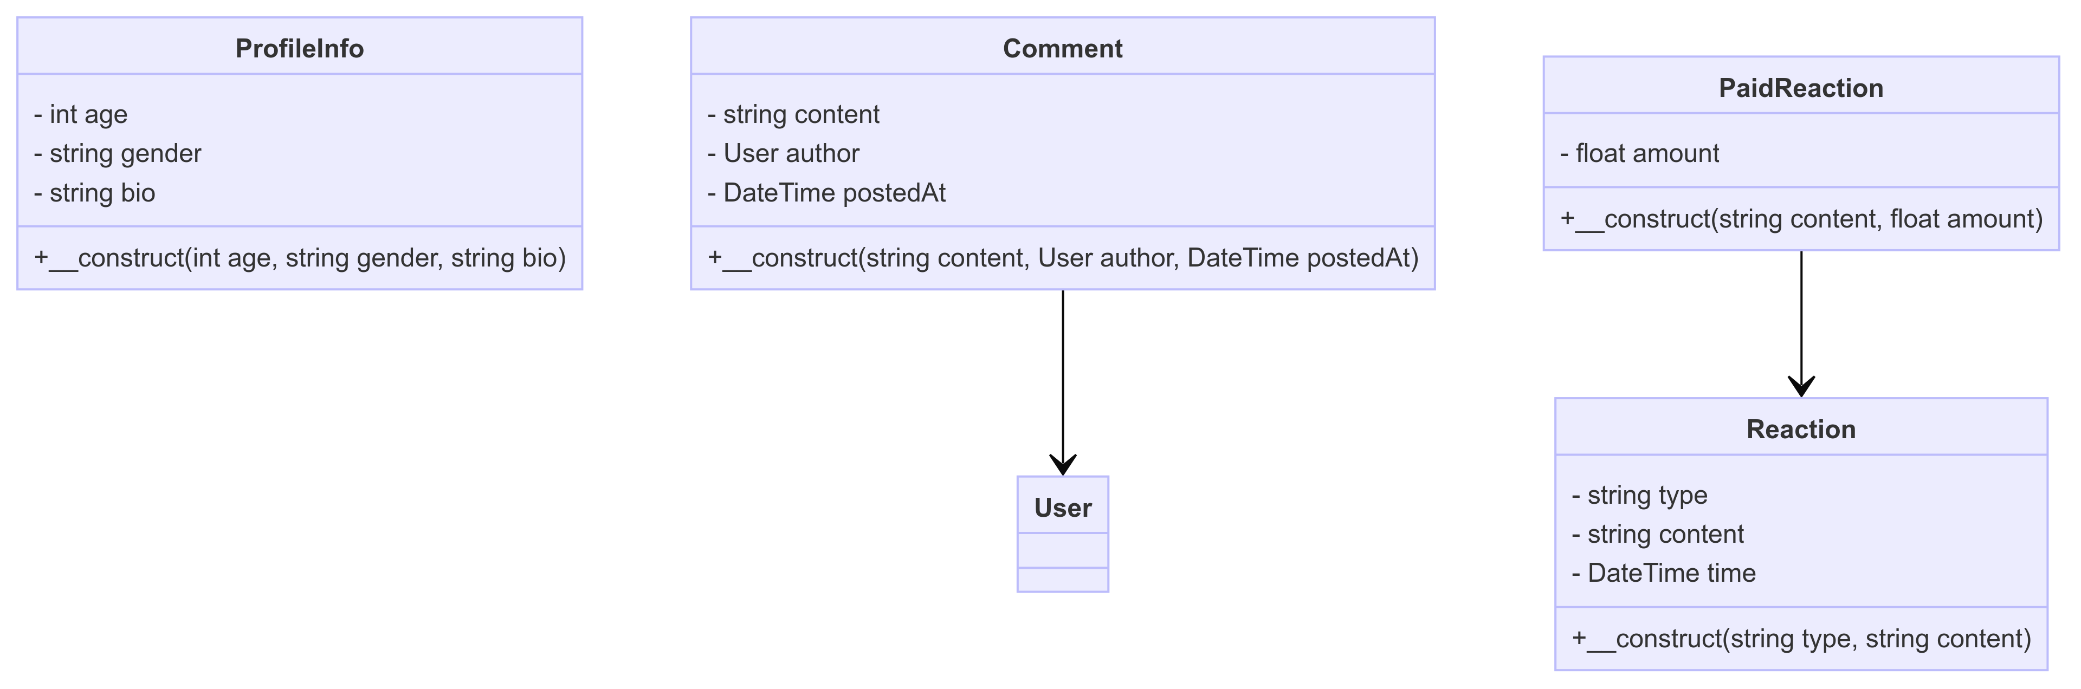Click the Reaction constructor method line

[1801, 639]
